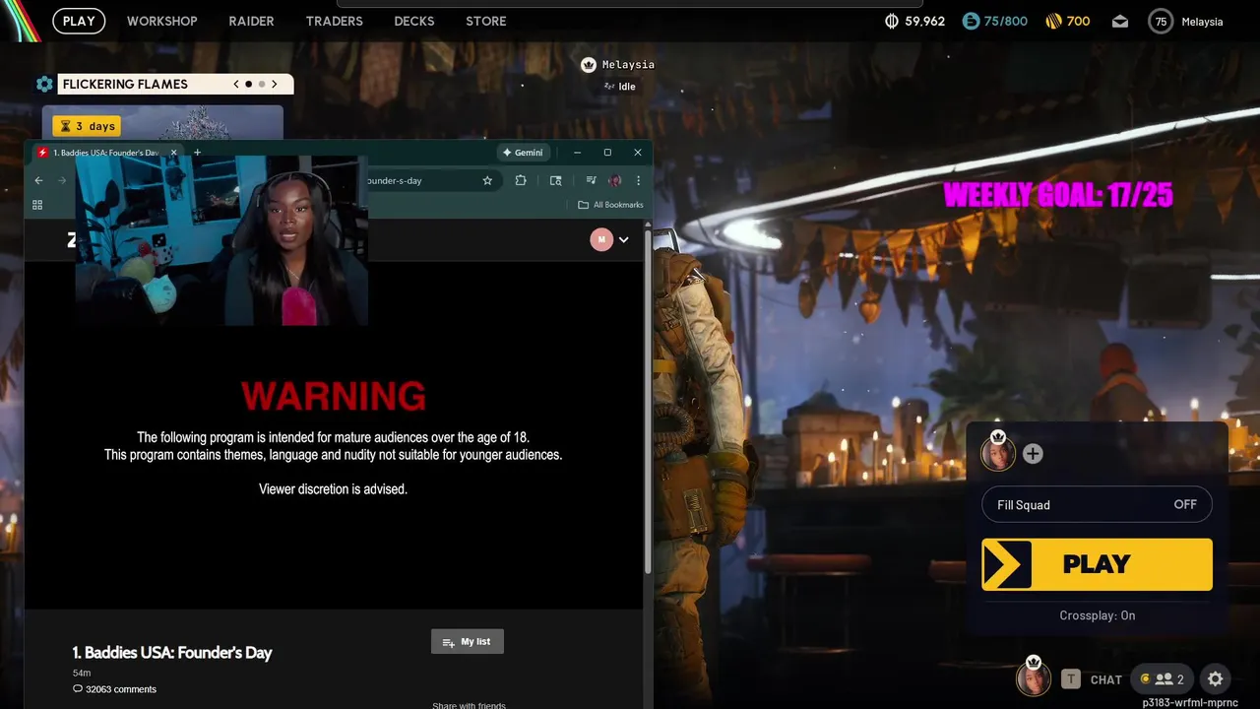
Task: Minimize the Chrome window
Action: click(578, 153)
